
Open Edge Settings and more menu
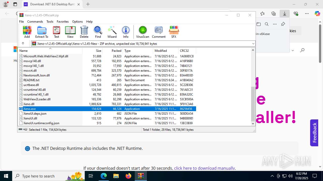coord(307,14)
